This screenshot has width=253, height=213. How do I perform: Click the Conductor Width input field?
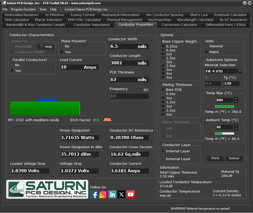pyautogui.click(x=129, y=46)
